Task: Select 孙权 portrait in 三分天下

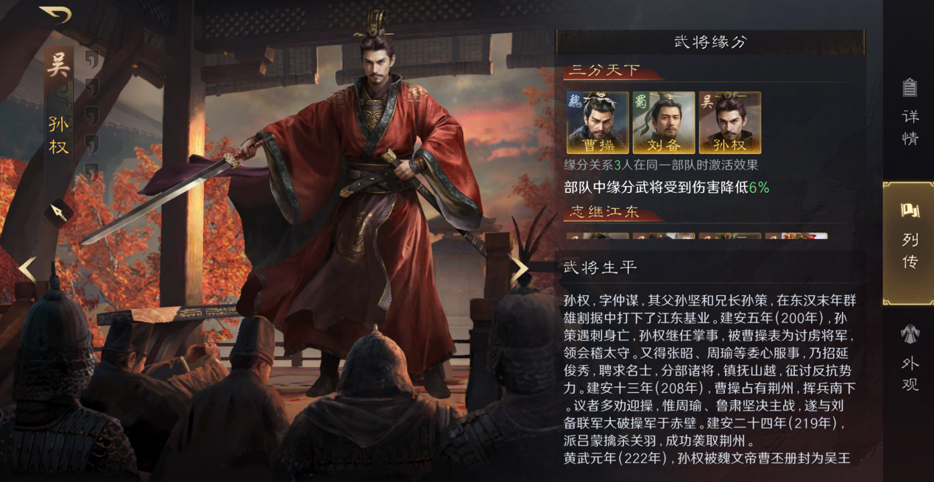Action: coord(730,122)
